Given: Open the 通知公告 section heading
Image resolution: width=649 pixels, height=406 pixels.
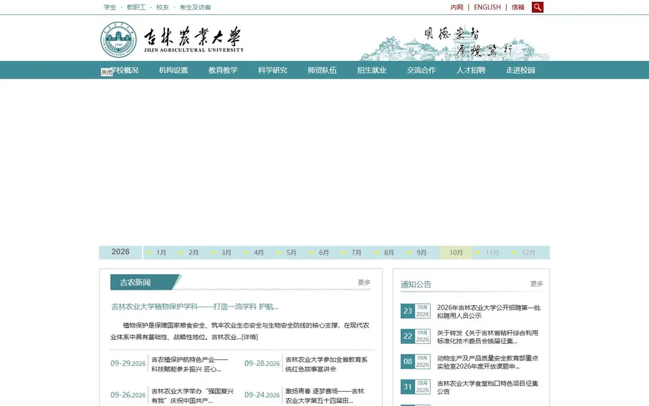Looking at the screenshot, I should pyautogui.click(x=416, y=284).
